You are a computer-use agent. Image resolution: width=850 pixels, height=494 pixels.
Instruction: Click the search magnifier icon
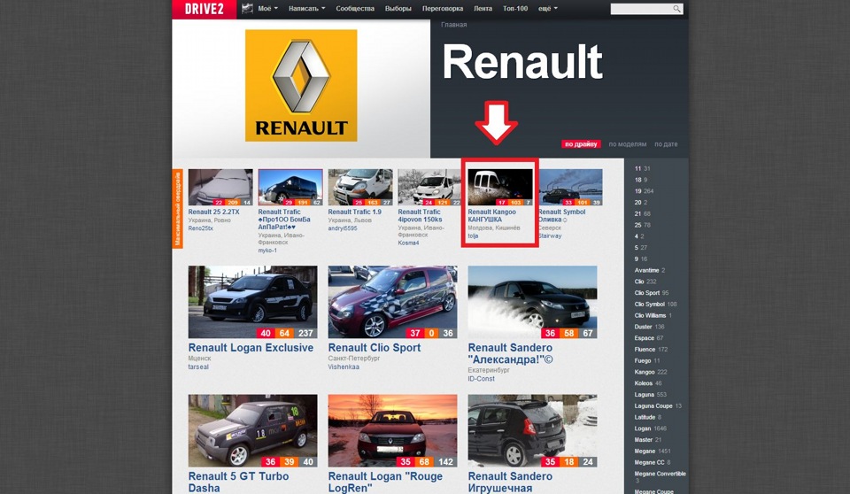point(676,9)
